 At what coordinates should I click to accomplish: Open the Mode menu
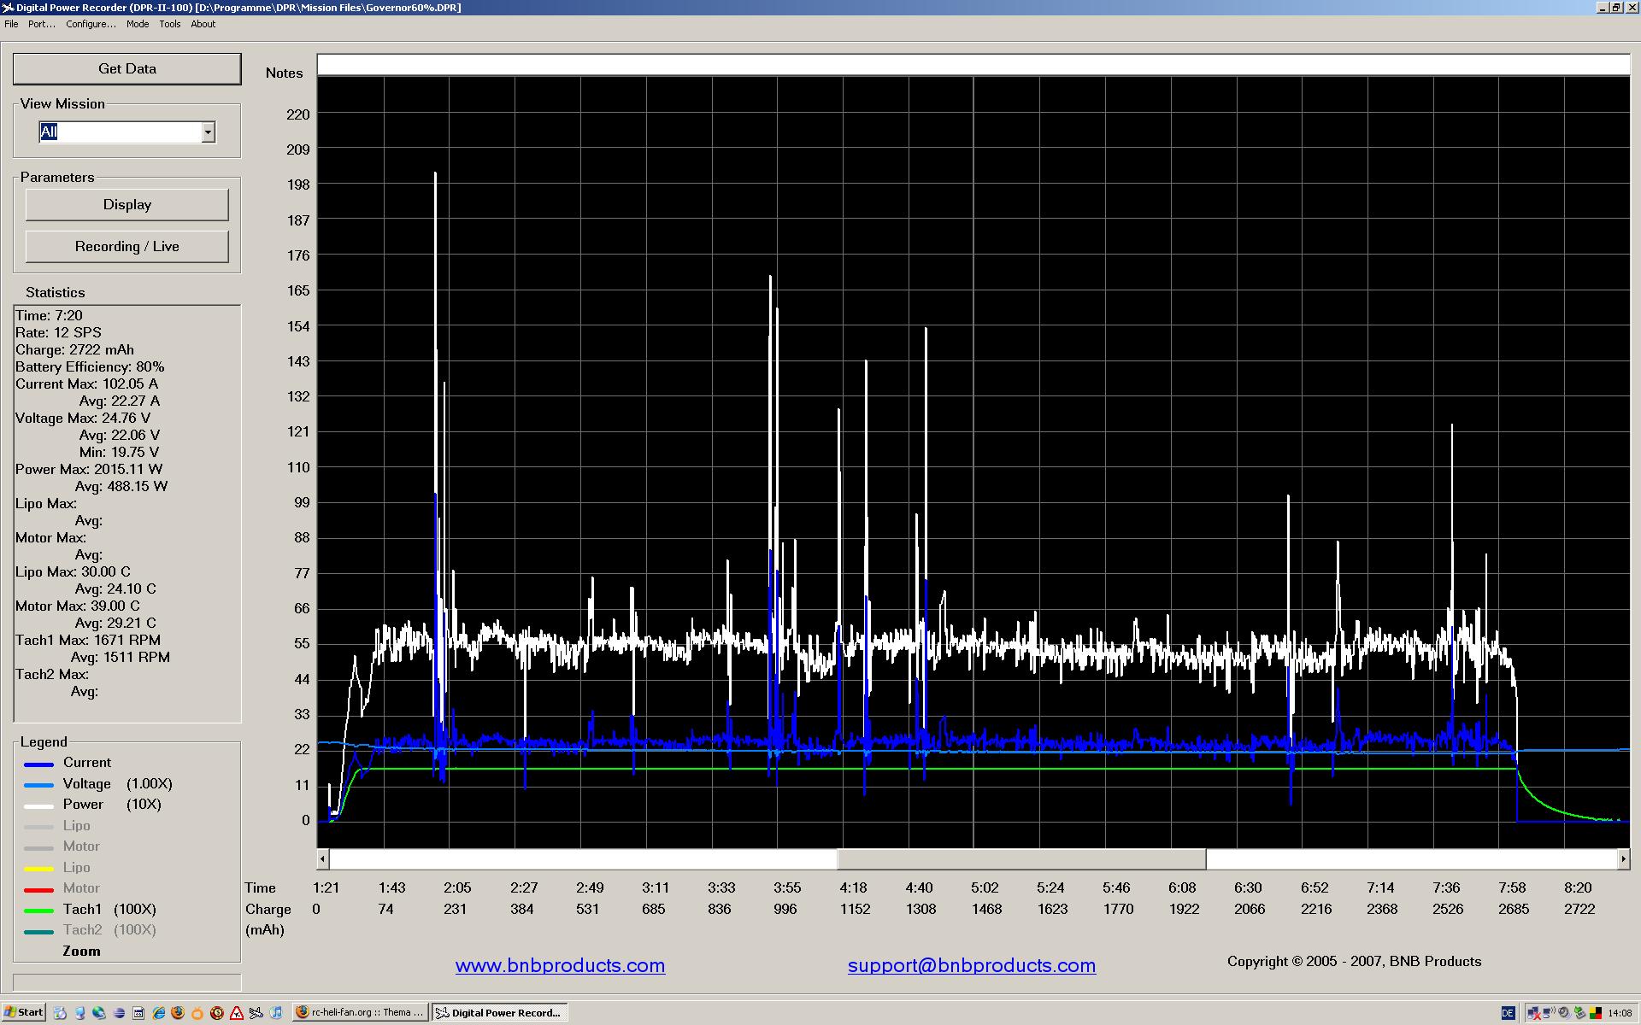[138, 24]
